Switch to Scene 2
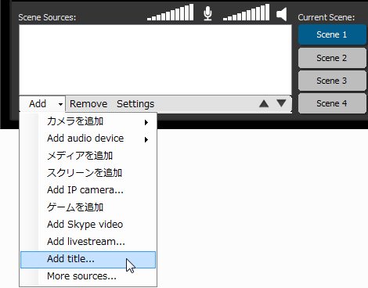 click(332, 58)
